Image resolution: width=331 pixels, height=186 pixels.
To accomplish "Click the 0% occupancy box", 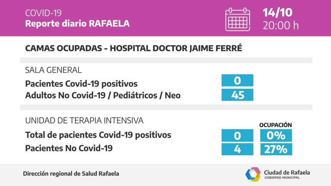I will 276,135.
